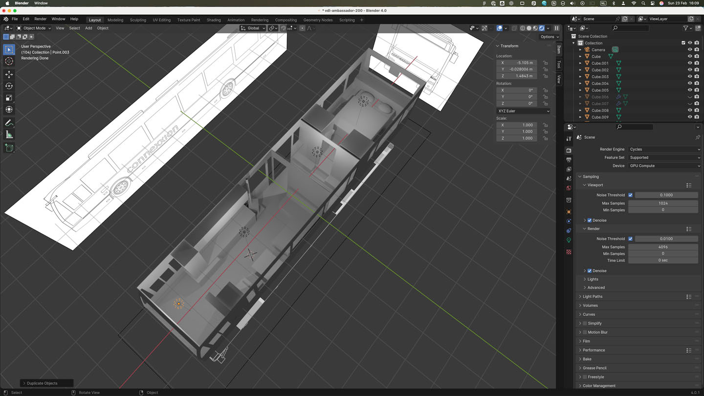Select the Cursor tool in left toolbar

(9, 61)
